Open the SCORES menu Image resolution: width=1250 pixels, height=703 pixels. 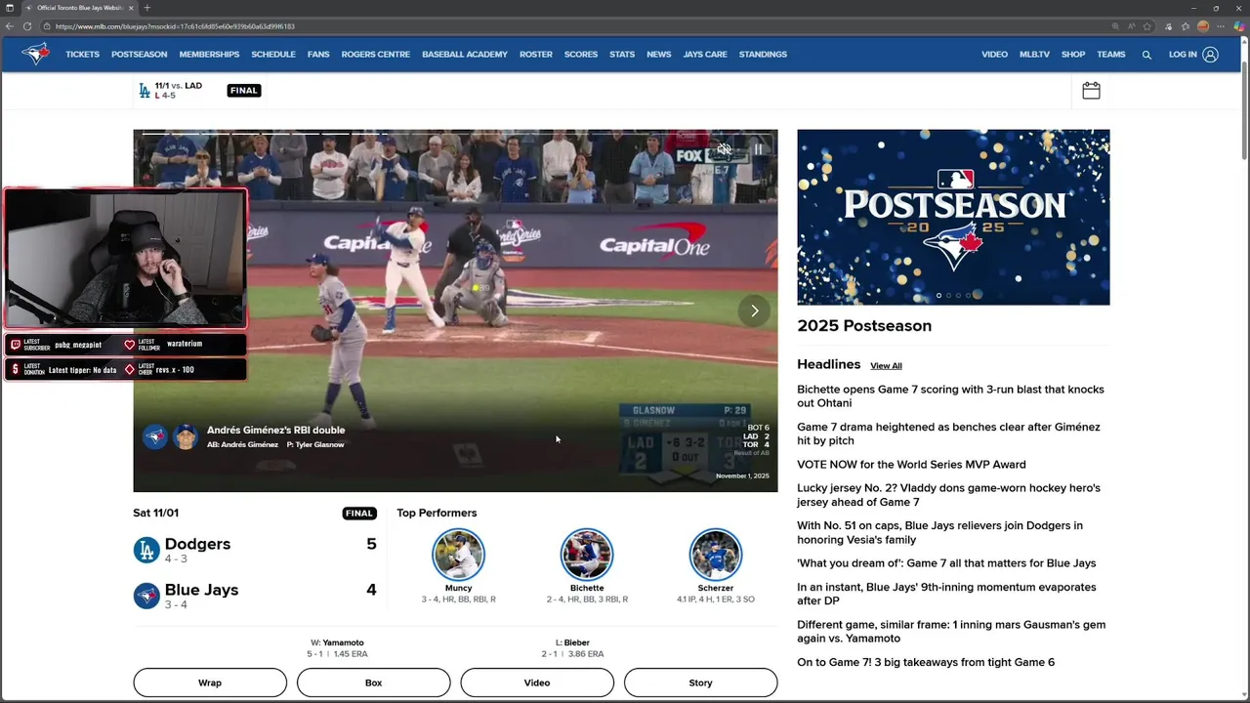click(581, 55)
